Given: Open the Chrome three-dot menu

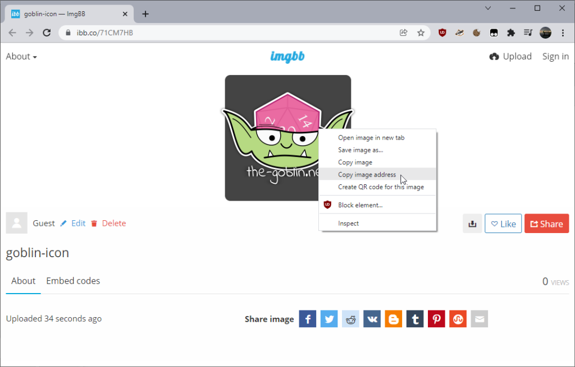Looking at the screenshot, I should pyautogui.click(x=563, y=32).
